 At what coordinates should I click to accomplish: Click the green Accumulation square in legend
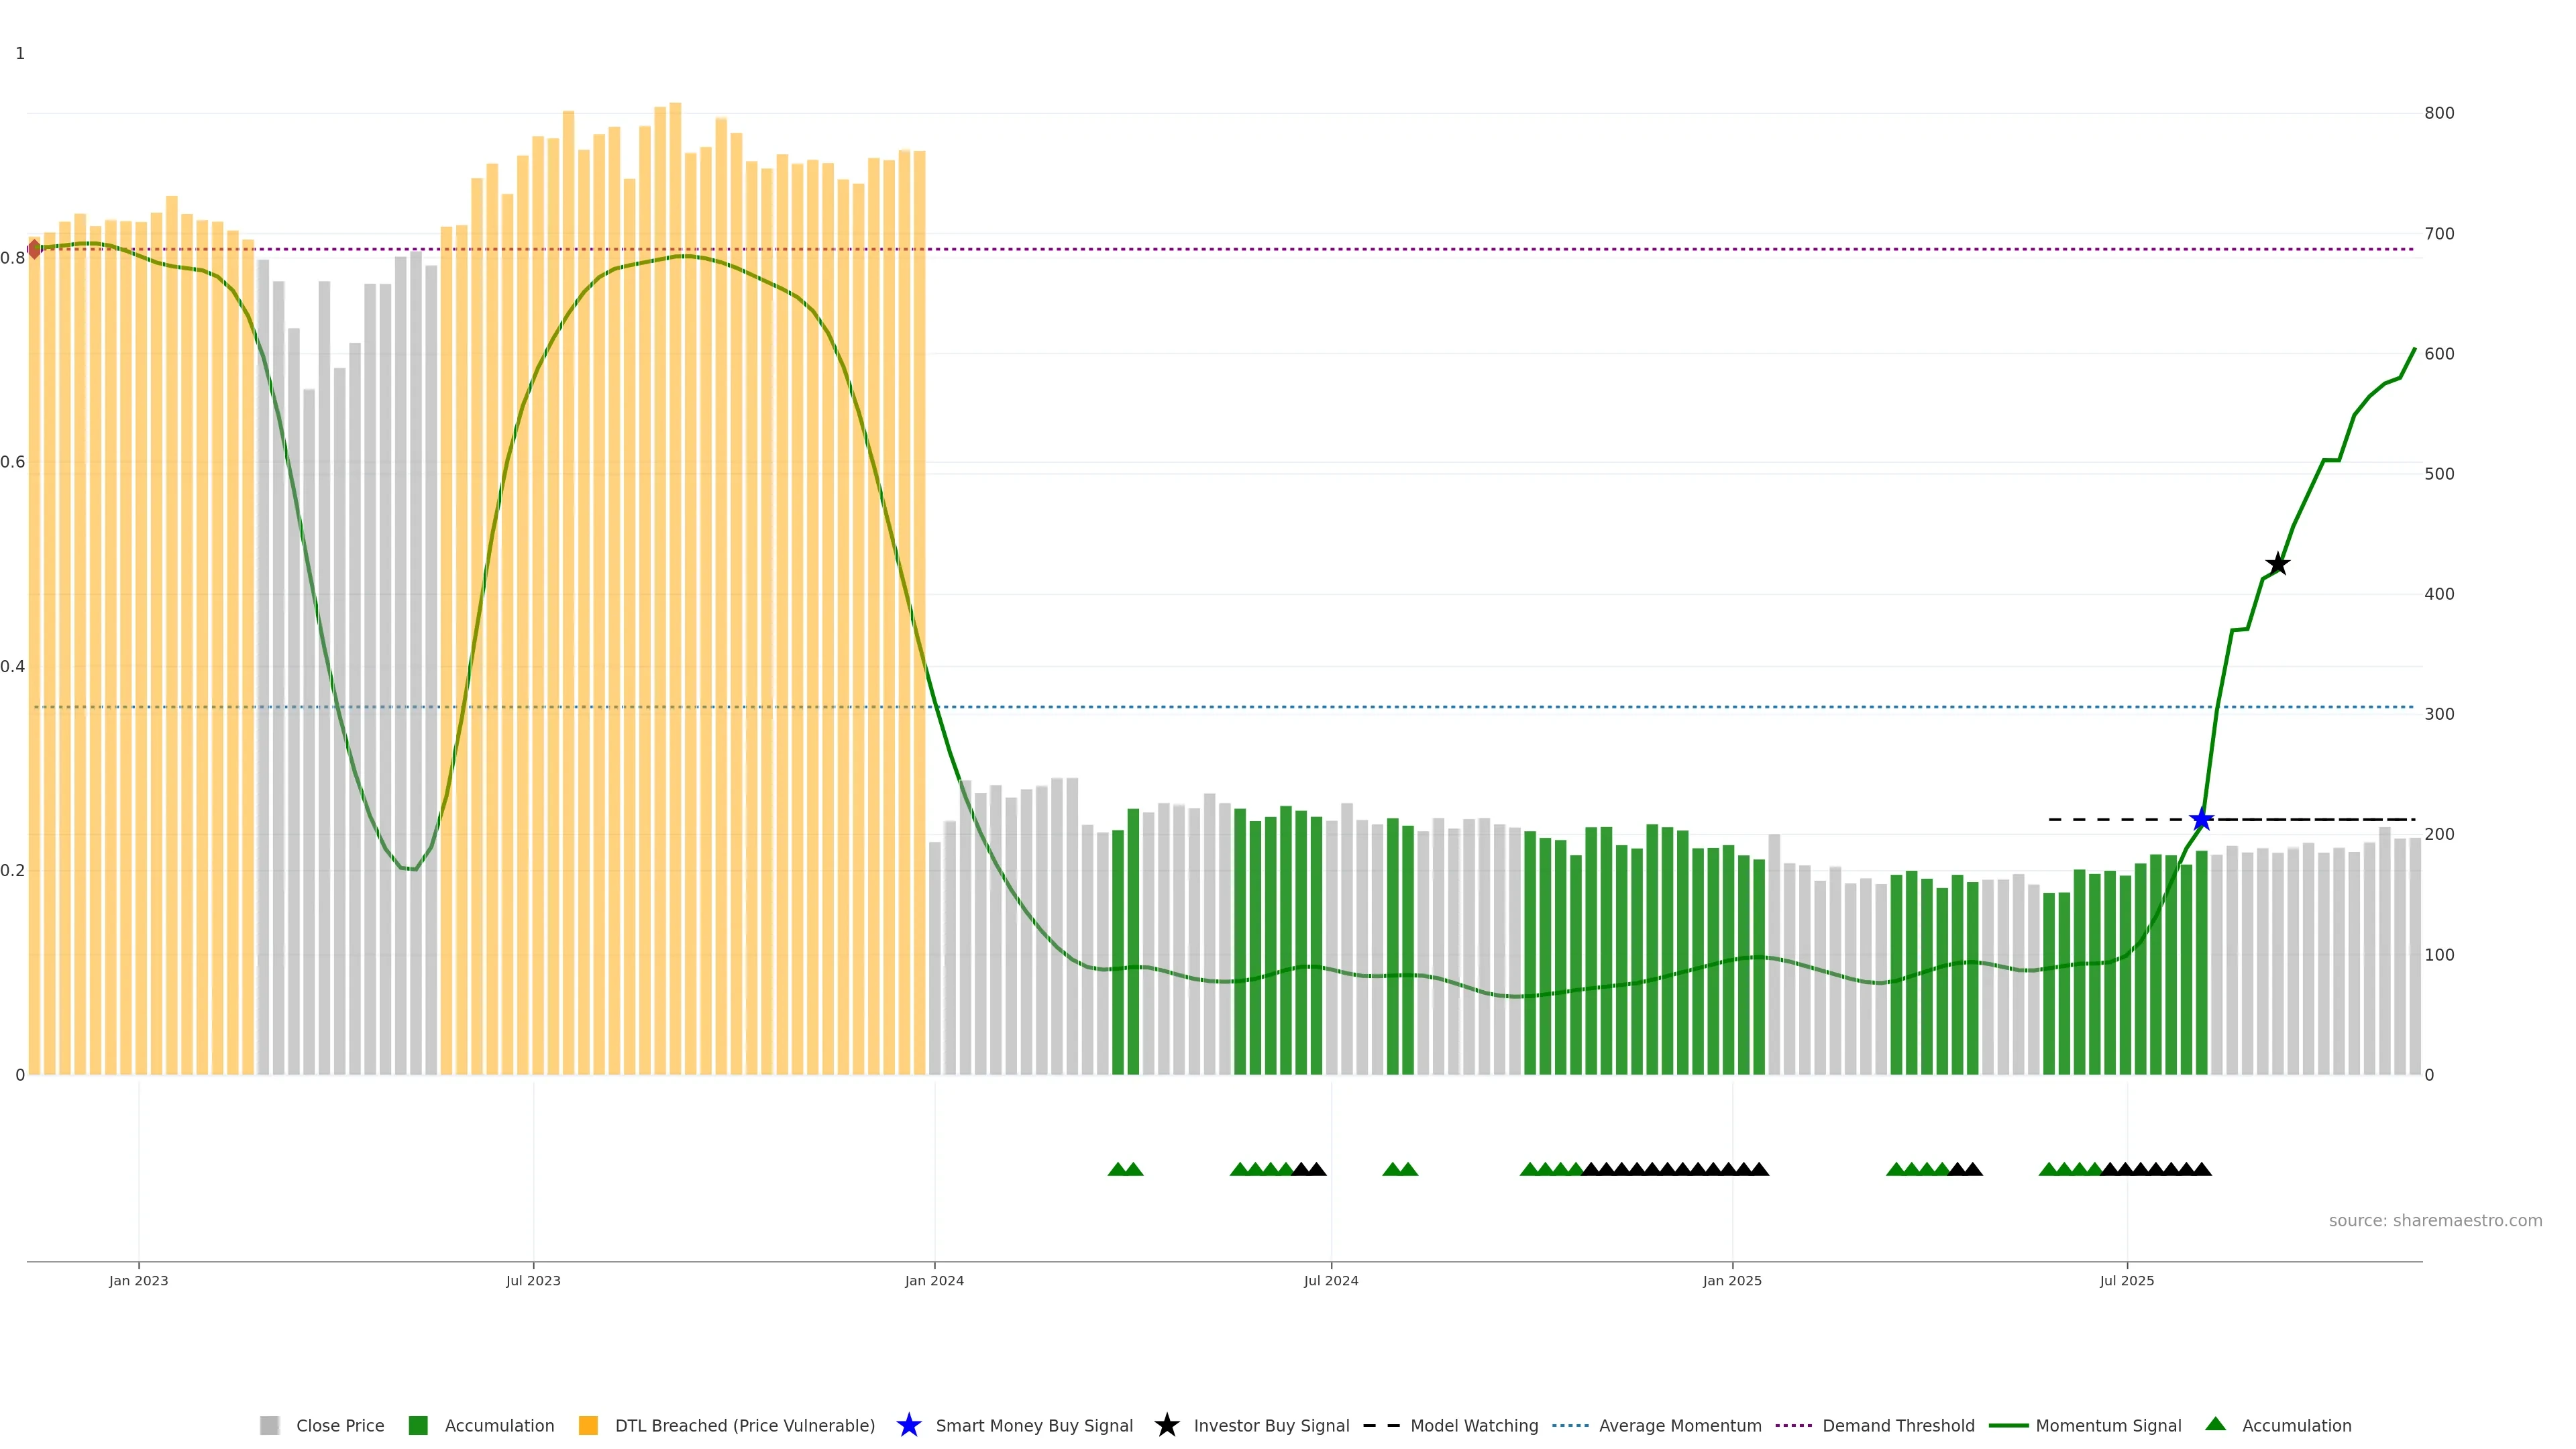[x=418, y=1425]
